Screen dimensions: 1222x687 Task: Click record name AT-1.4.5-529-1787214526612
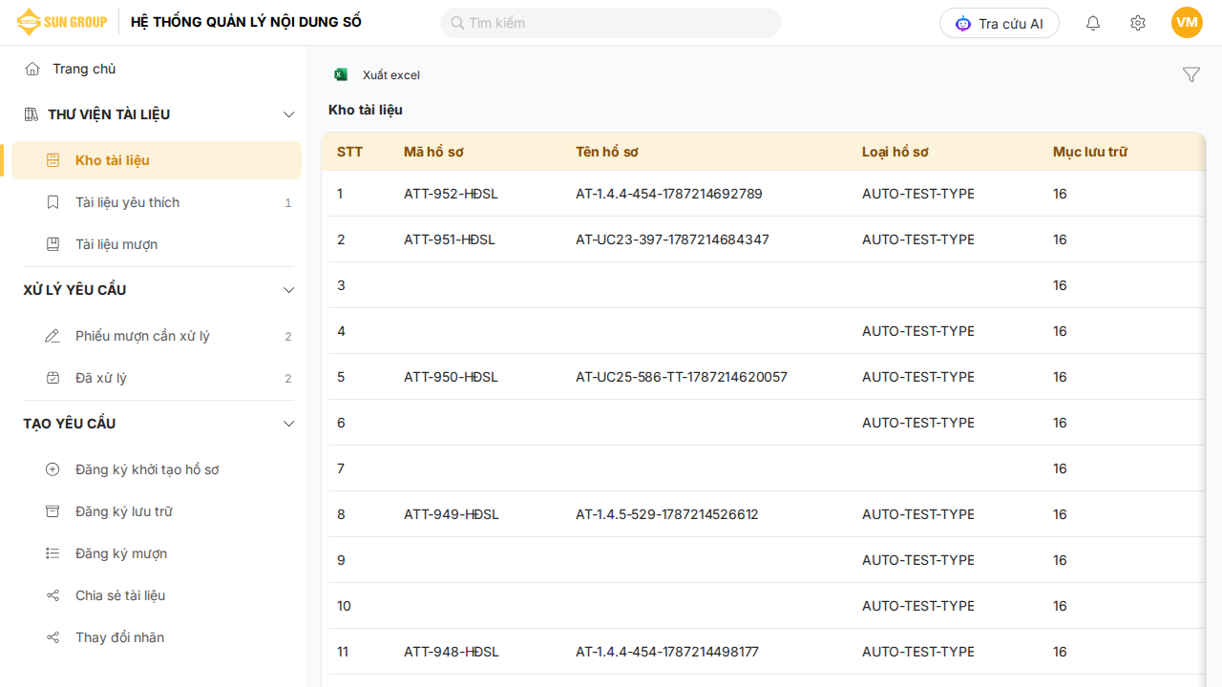pos(667,514)
